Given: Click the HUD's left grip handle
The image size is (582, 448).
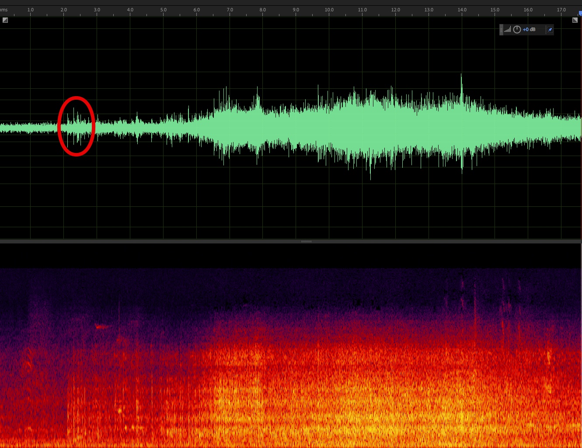Looking at the screenshot, I should tap(502, 29).
